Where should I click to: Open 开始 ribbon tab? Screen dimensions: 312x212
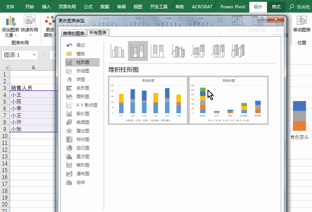point(30,6)
